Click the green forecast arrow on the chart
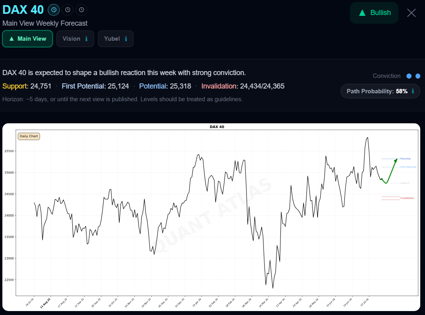 pos(389,172)
